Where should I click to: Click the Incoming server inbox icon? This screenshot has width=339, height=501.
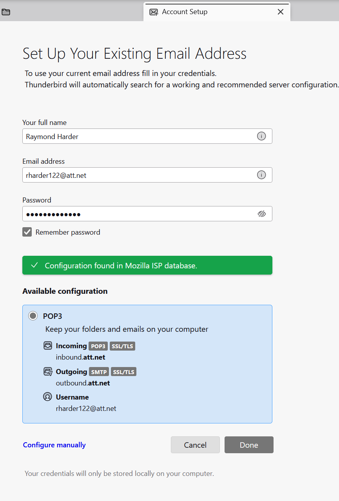(x=48, y=346)
